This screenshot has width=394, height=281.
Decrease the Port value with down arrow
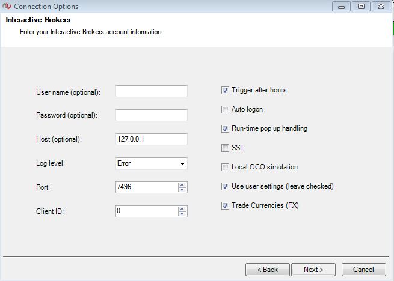coord(182,190)
